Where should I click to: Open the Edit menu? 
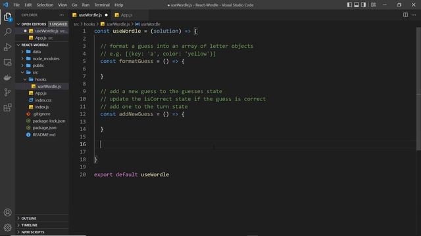28,5
